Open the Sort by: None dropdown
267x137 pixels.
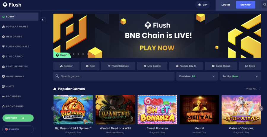click(240, 76)
